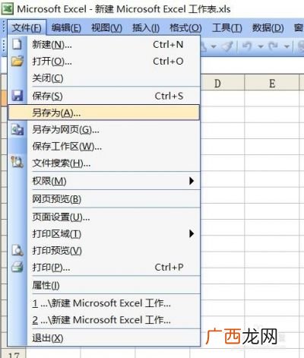Open the Redo history dropdown arrow
The width and height of the screenshot is (304, 358).
287,46
